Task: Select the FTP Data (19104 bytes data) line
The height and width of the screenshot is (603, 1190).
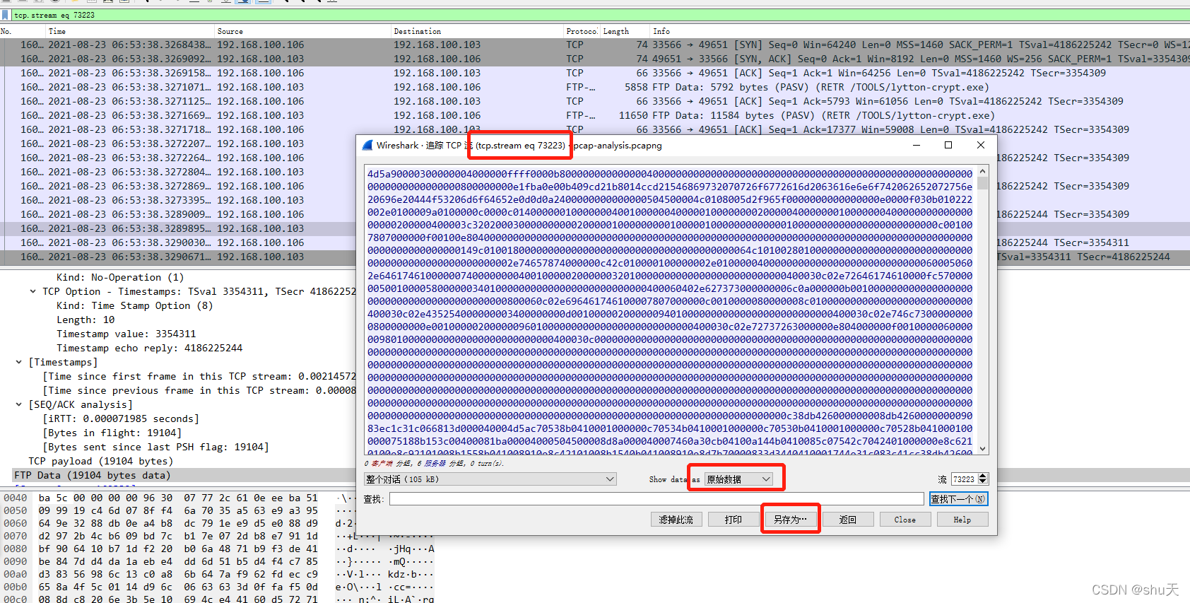Action: [93, 475]
